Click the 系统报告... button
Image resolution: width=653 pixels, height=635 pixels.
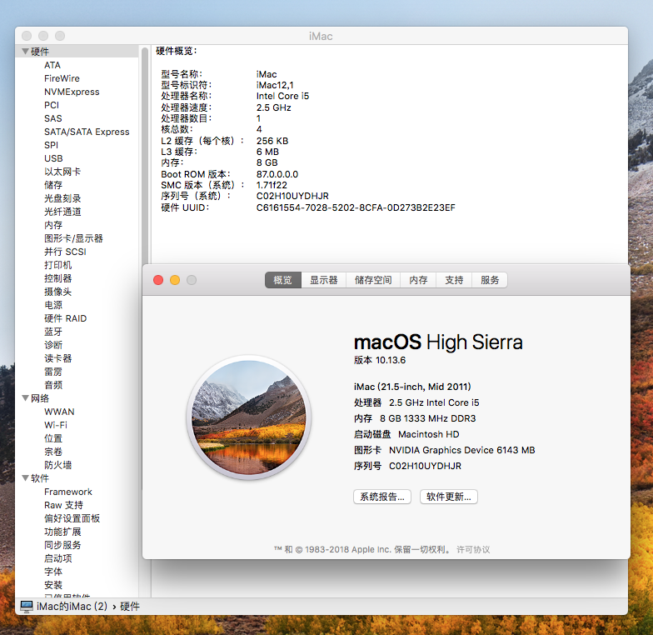point(382,497)
